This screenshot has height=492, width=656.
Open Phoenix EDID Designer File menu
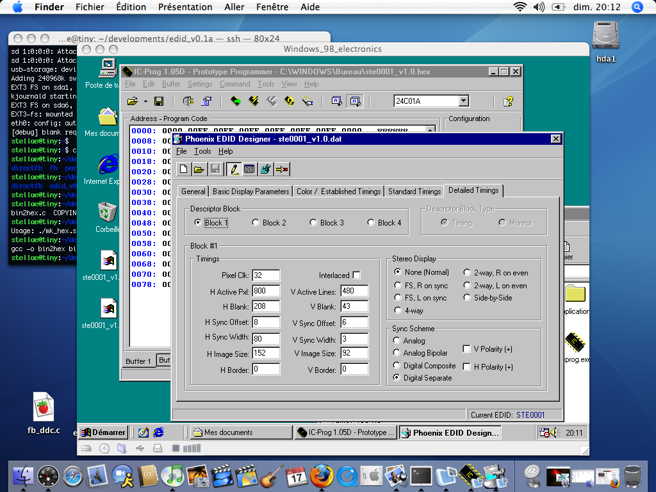[x=181, y=151]
